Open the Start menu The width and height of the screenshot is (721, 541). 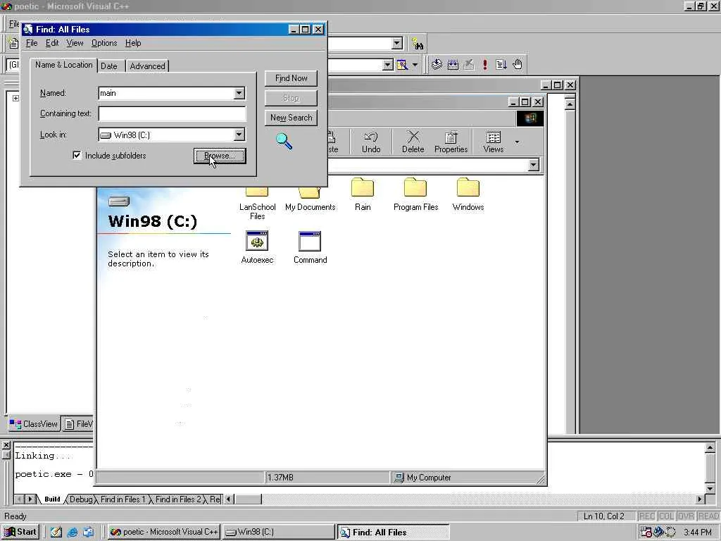pos(20,532)
